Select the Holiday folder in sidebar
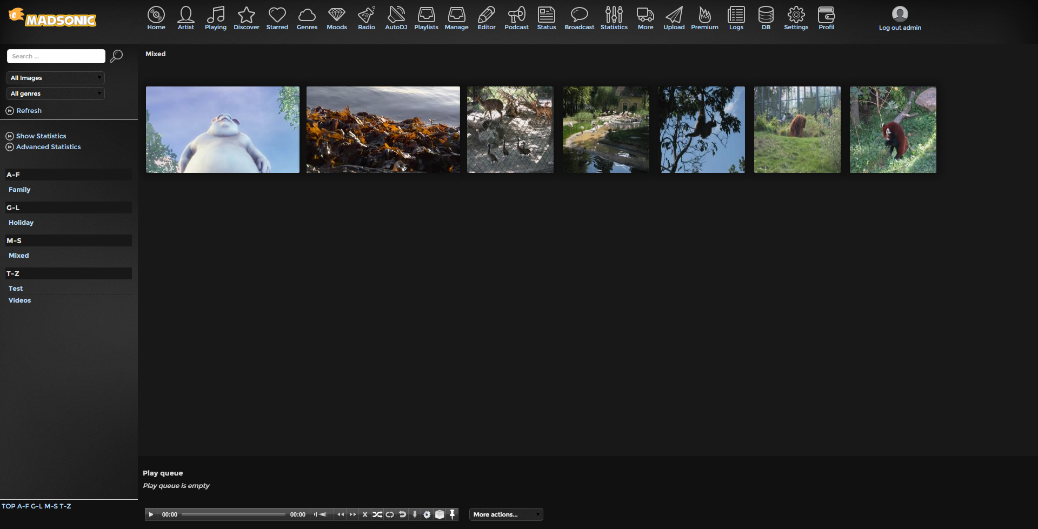1038x529 pixels. point(21,223)
